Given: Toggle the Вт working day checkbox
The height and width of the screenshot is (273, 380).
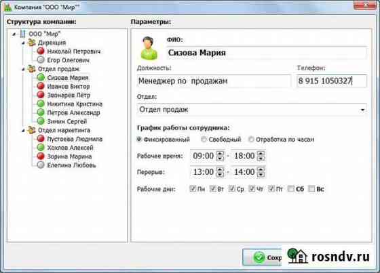Looking at the screenshot, I should [212, 188].
